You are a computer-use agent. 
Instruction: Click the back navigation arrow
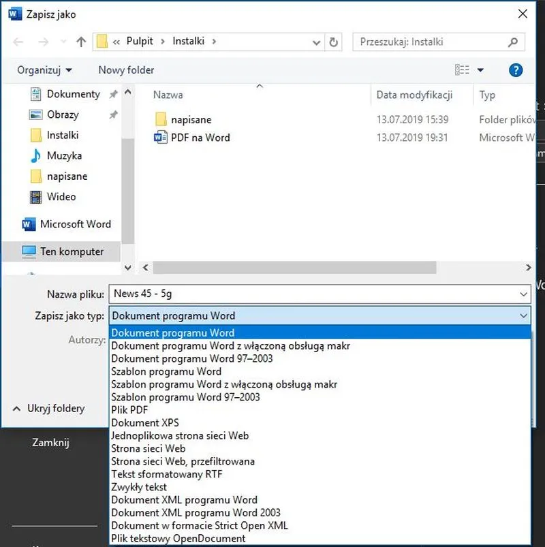18,42
